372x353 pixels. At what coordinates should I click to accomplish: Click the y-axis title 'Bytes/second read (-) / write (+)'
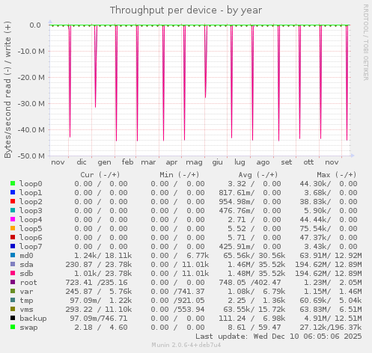pos(7,90)
